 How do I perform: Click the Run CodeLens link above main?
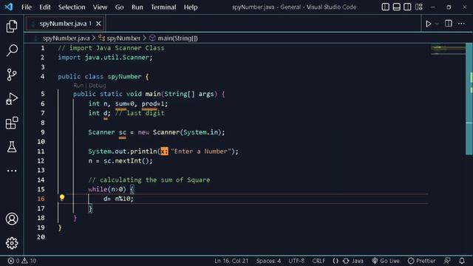[78, 86]
